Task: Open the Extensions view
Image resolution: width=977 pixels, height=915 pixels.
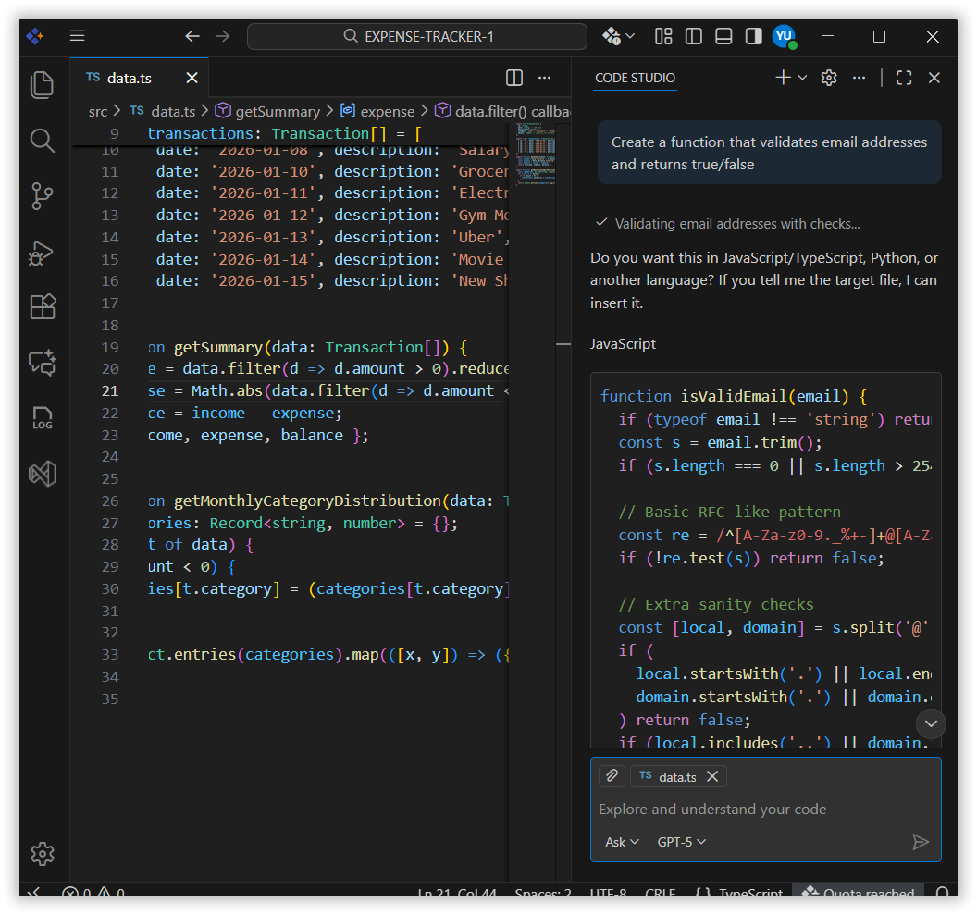Action: tap(42, 307)
